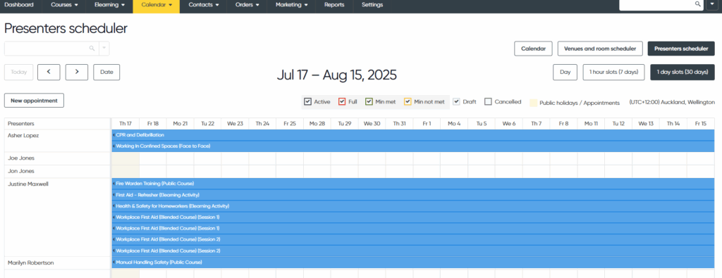Image resolution: width=722 pixels, height=278 pixels.
Task: Click the left arrow on Manual Handling bar
Action: click(114, 263)
